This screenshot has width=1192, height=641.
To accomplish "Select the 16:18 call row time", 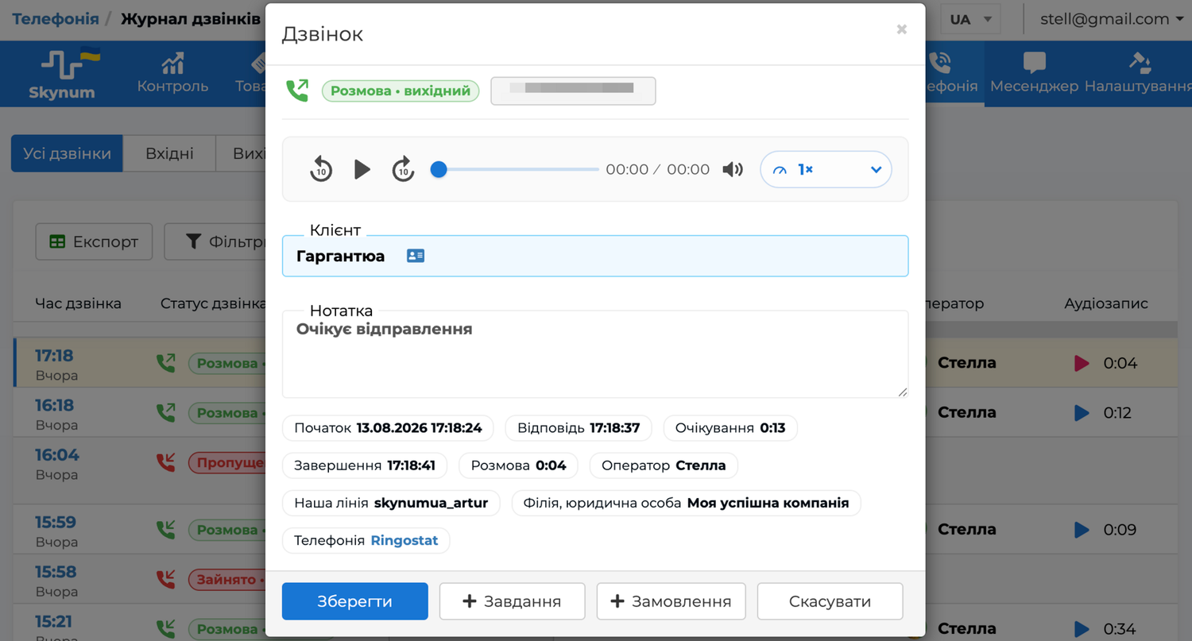I will [54, 405].
